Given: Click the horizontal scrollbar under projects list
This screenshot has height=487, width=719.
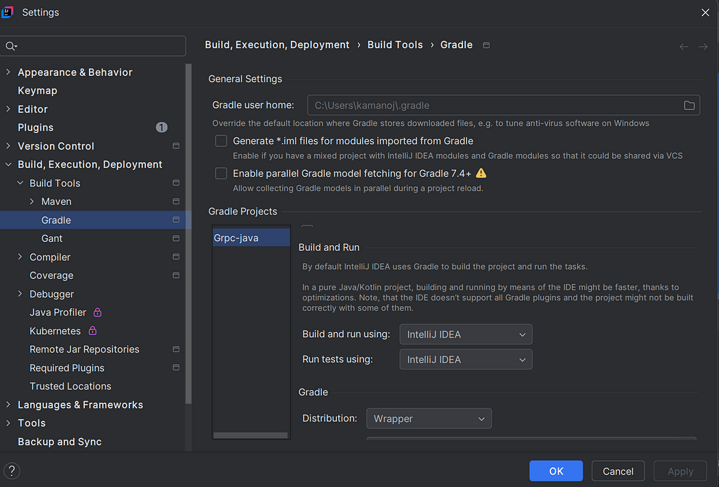Looking at the screenshot, I should point(251,435).
